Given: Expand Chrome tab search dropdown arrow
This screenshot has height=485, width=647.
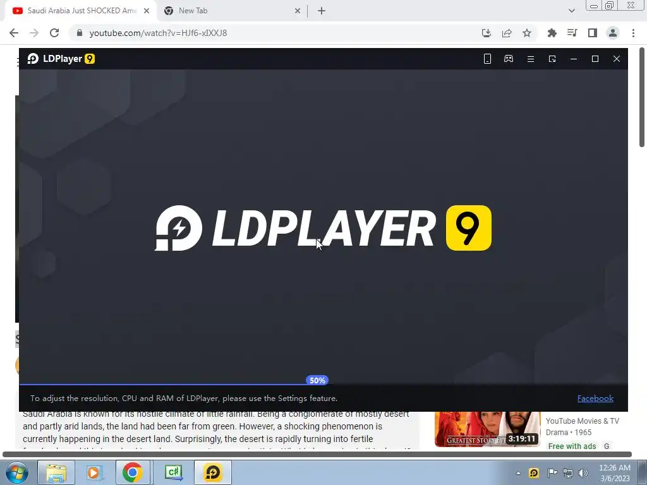Looking at the screenshot, I should coord(571,11).
